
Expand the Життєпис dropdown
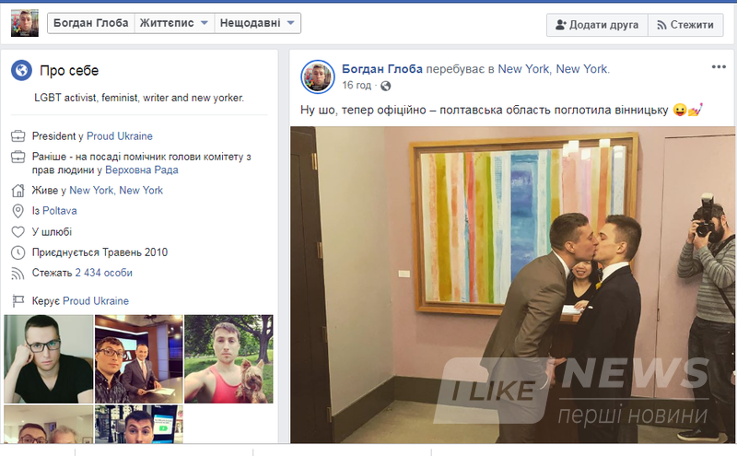174,23
